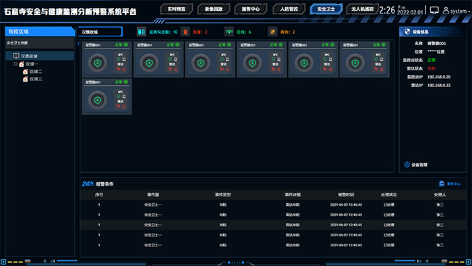Click red radar icon in first top-row card
Image resolution: width=472 pixels, height=266 pixels.
pyautogui.click(x=118, y=69)
